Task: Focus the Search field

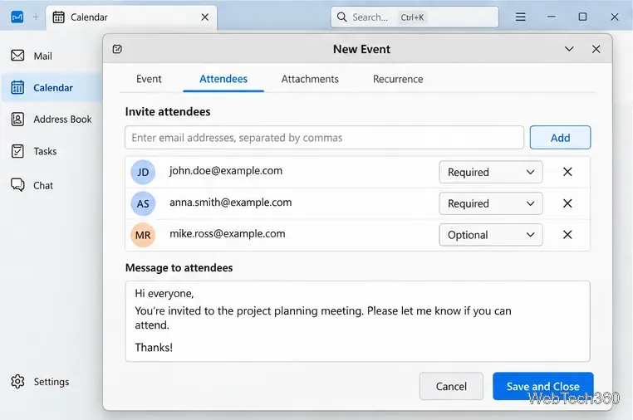Action: click(415, 17)
